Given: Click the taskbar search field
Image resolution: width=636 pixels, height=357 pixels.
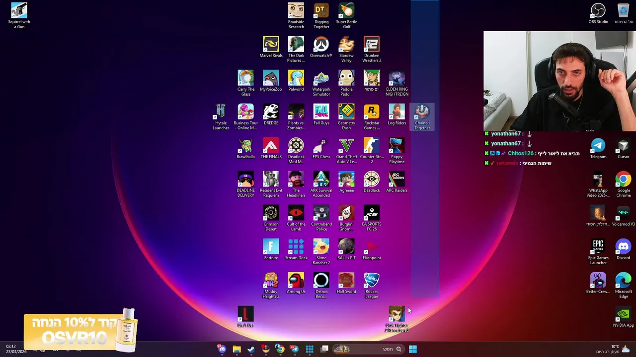Looking at the screenshot, I should tap(370, 349).
